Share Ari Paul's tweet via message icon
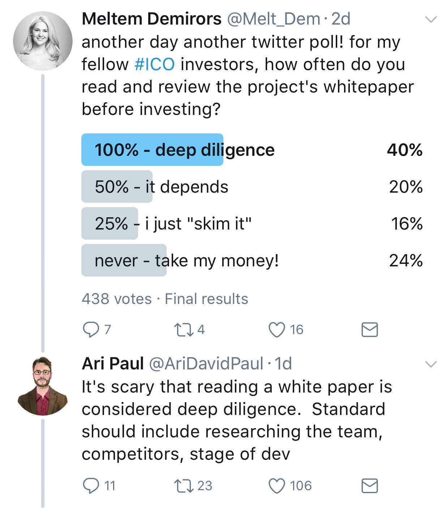Image resolution: width=446 pixels, height=510 pixels. click(x=369, y=486)
